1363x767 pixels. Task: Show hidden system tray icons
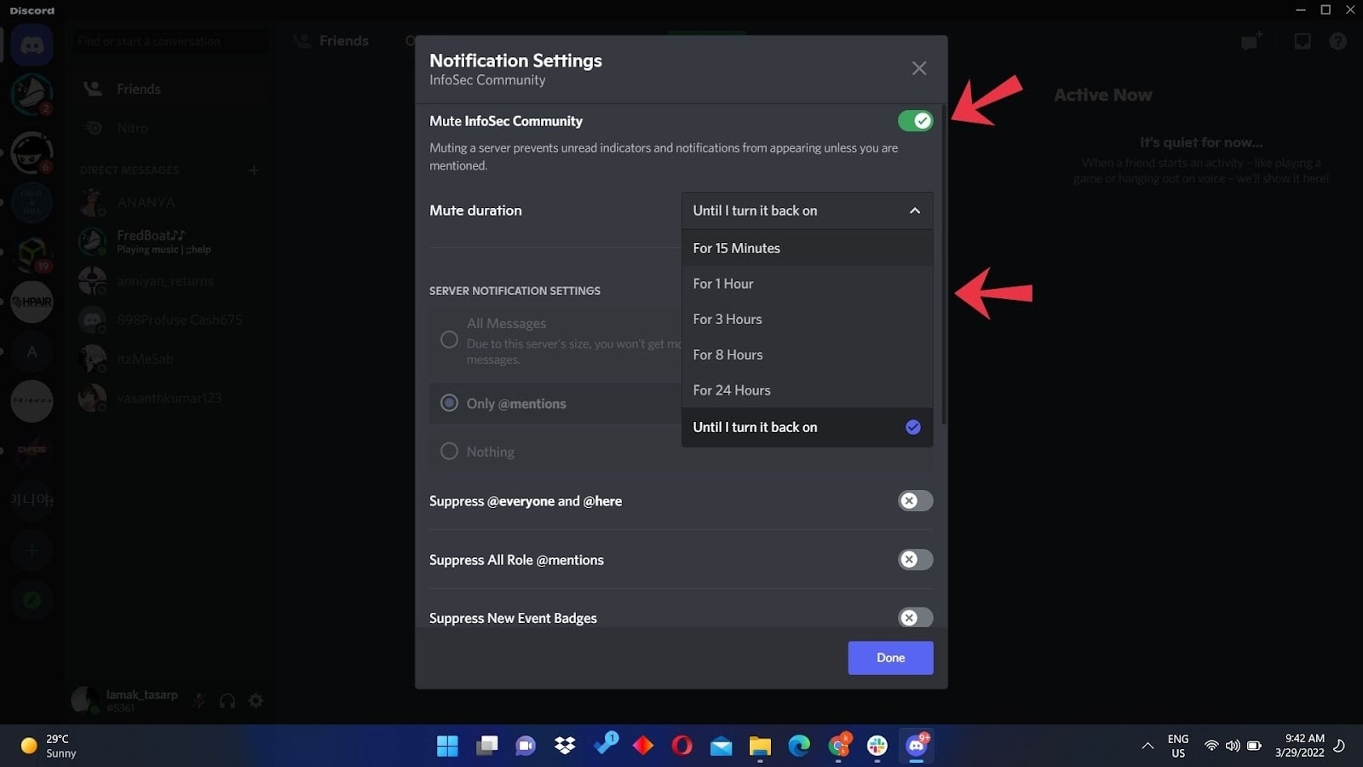tap(1147, 746)
